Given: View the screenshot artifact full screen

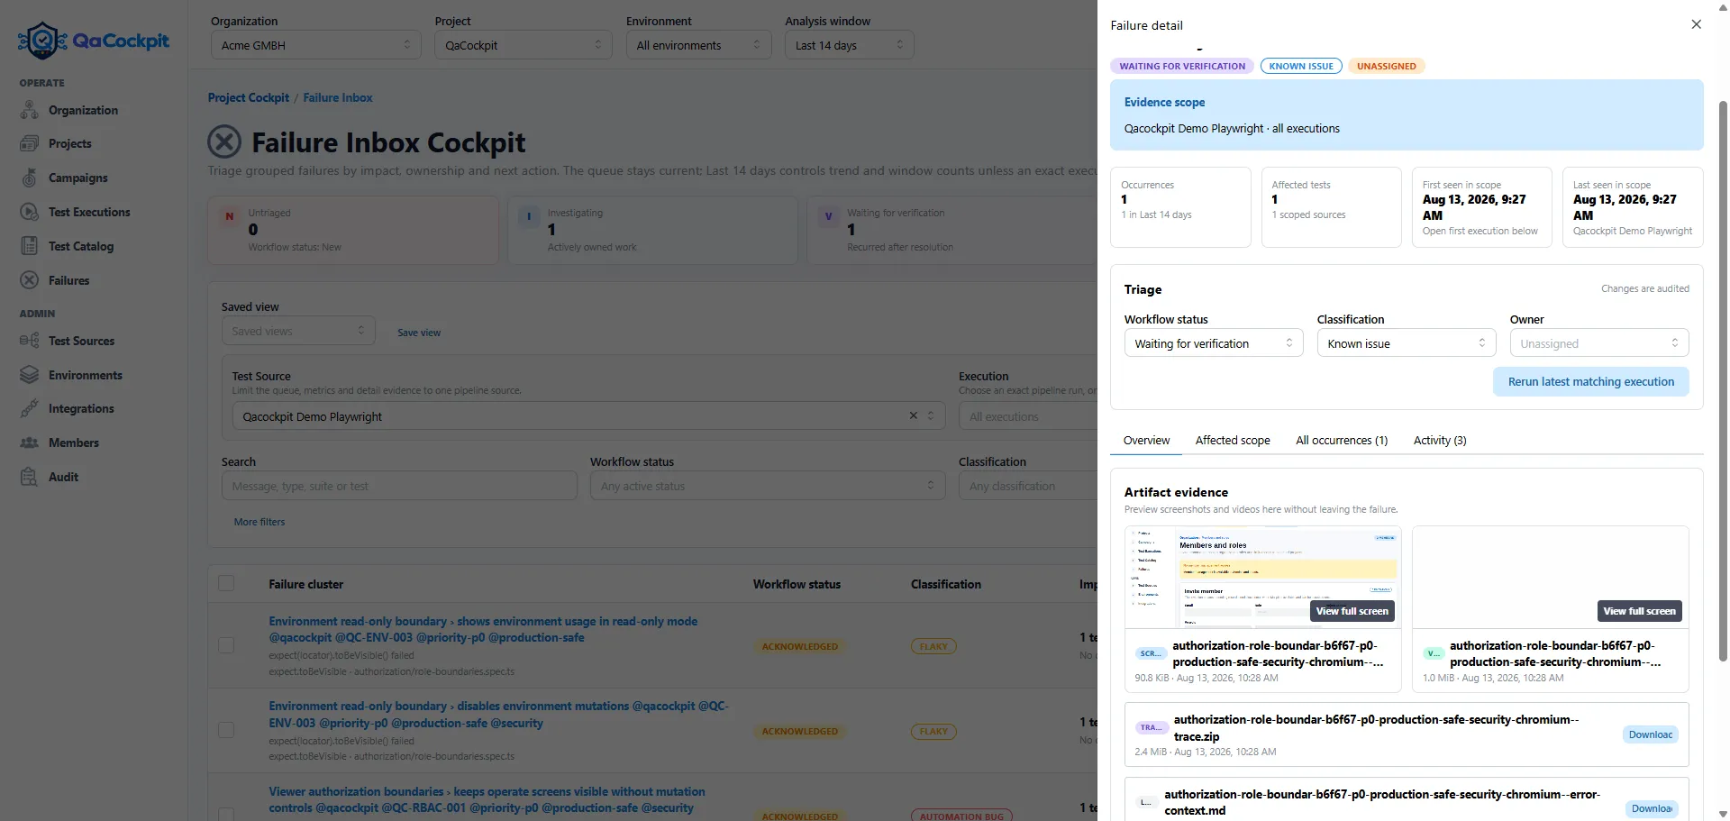Looking at the screenshot, I should click(x=1352, y=611).
